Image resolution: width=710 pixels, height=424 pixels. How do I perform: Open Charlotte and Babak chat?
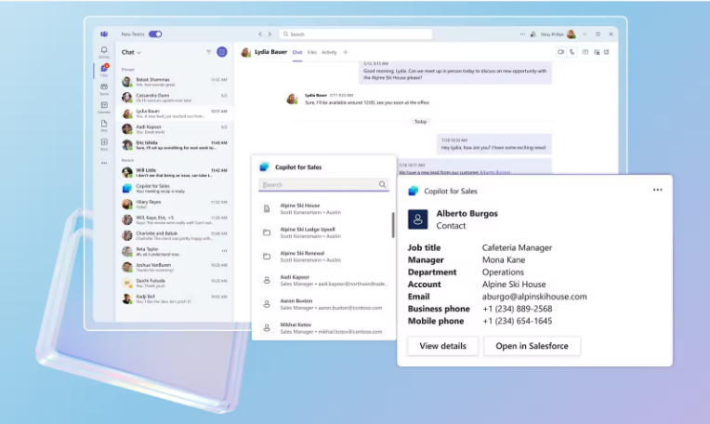[175, 235]
